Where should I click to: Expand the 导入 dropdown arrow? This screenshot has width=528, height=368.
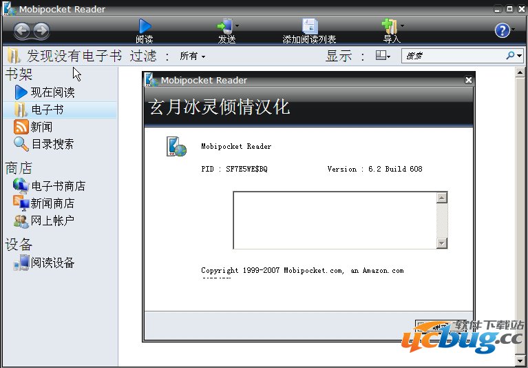[402, 25]
